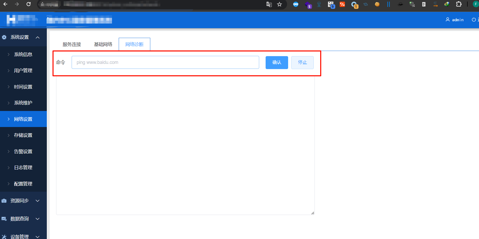Image resolution: width=479 pixels, height=239 pixels.
Task: Click the 停止 button
Action: pos(302,63)
